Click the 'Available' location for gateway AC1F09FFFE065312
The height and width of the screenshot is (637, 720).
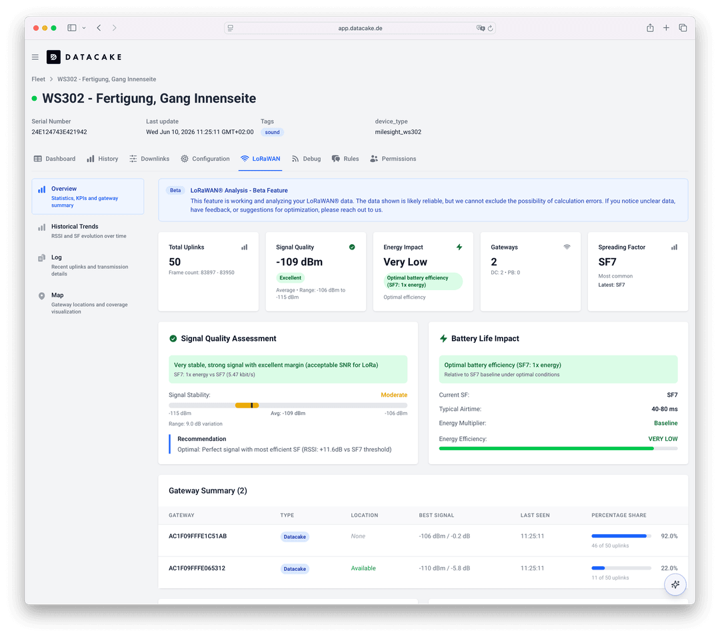[x=363, y=568]
